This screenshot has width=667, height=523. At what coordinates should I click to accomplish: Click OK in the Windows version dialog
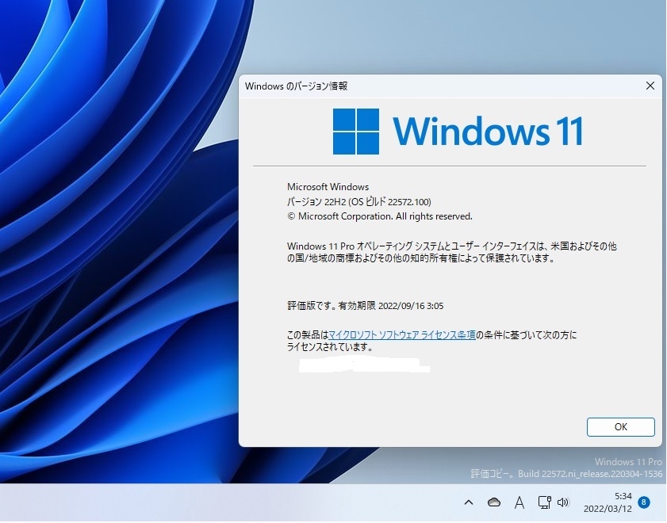click(620, 426)
